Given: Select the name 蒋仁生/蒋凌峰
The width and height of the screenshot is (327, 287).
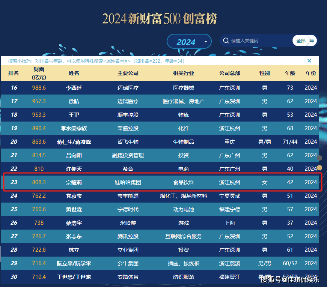Looking at the screenshot, I should click(x=74, y=142).
